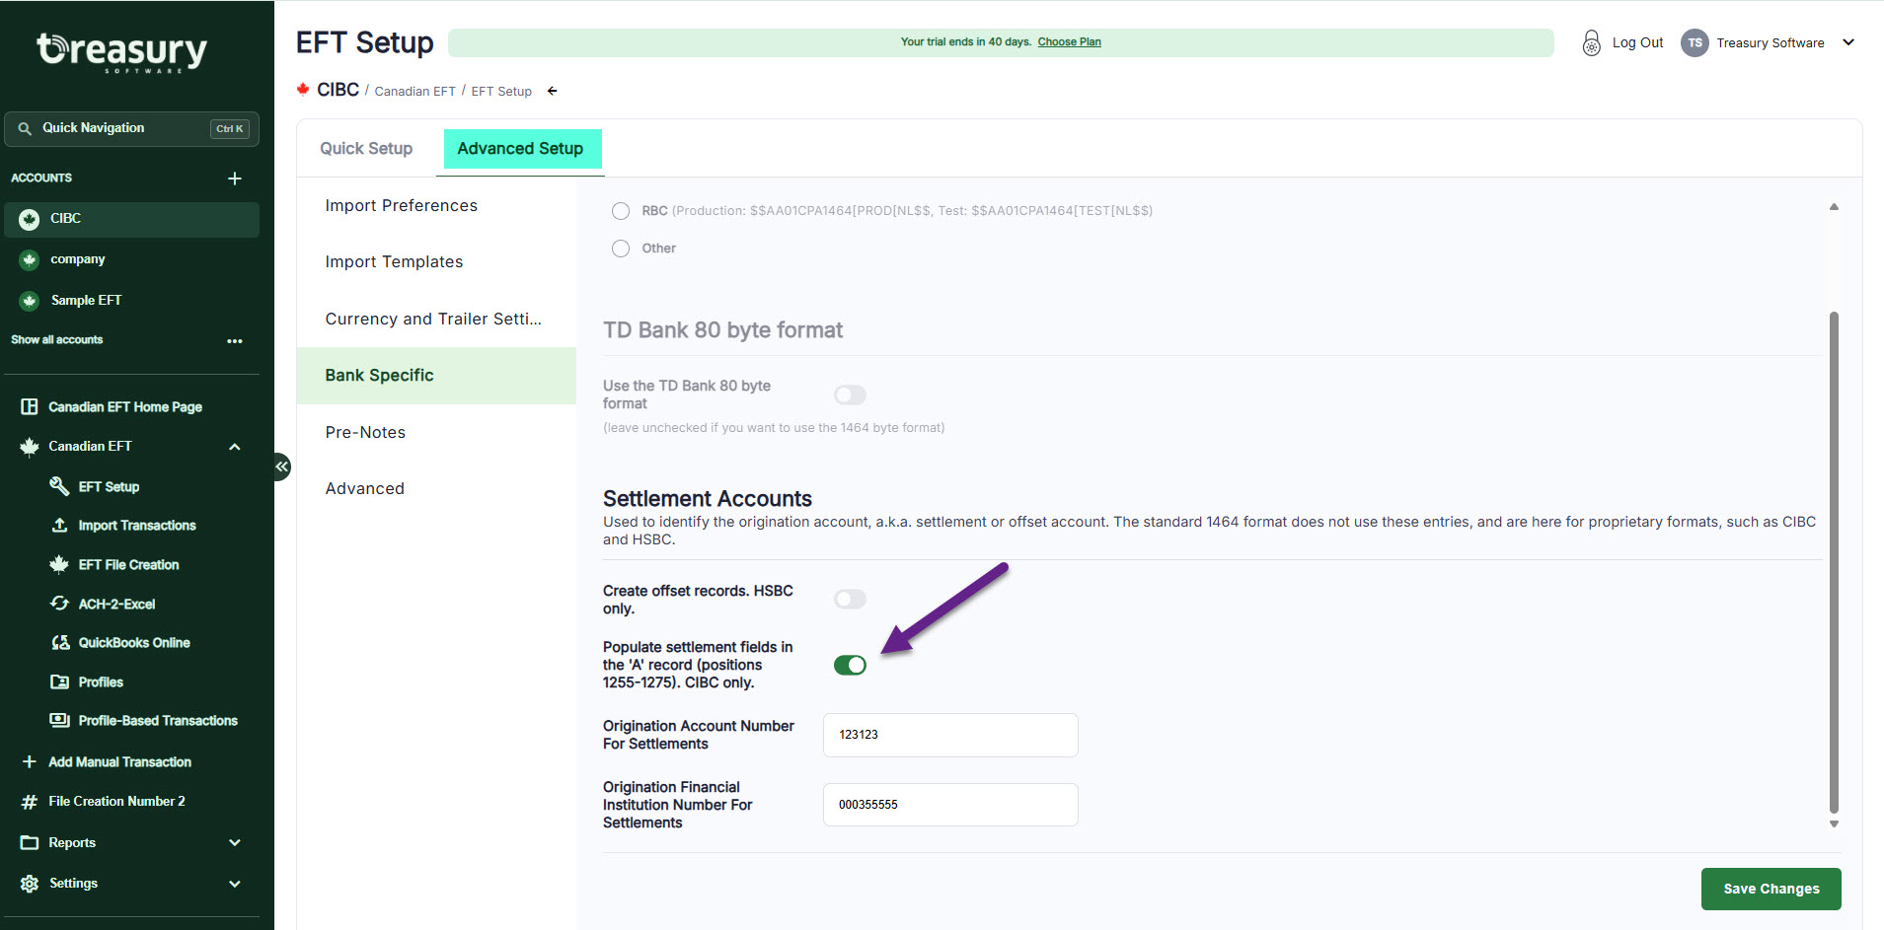1884x930 pixels.
Task: Click the Canadian EFT Home Page icon
Action: [30, 406]
